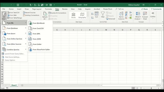Expand the From Azure submenu
Image resolution: width=164 pixels, height=92 pixels.
coord(14,33)
